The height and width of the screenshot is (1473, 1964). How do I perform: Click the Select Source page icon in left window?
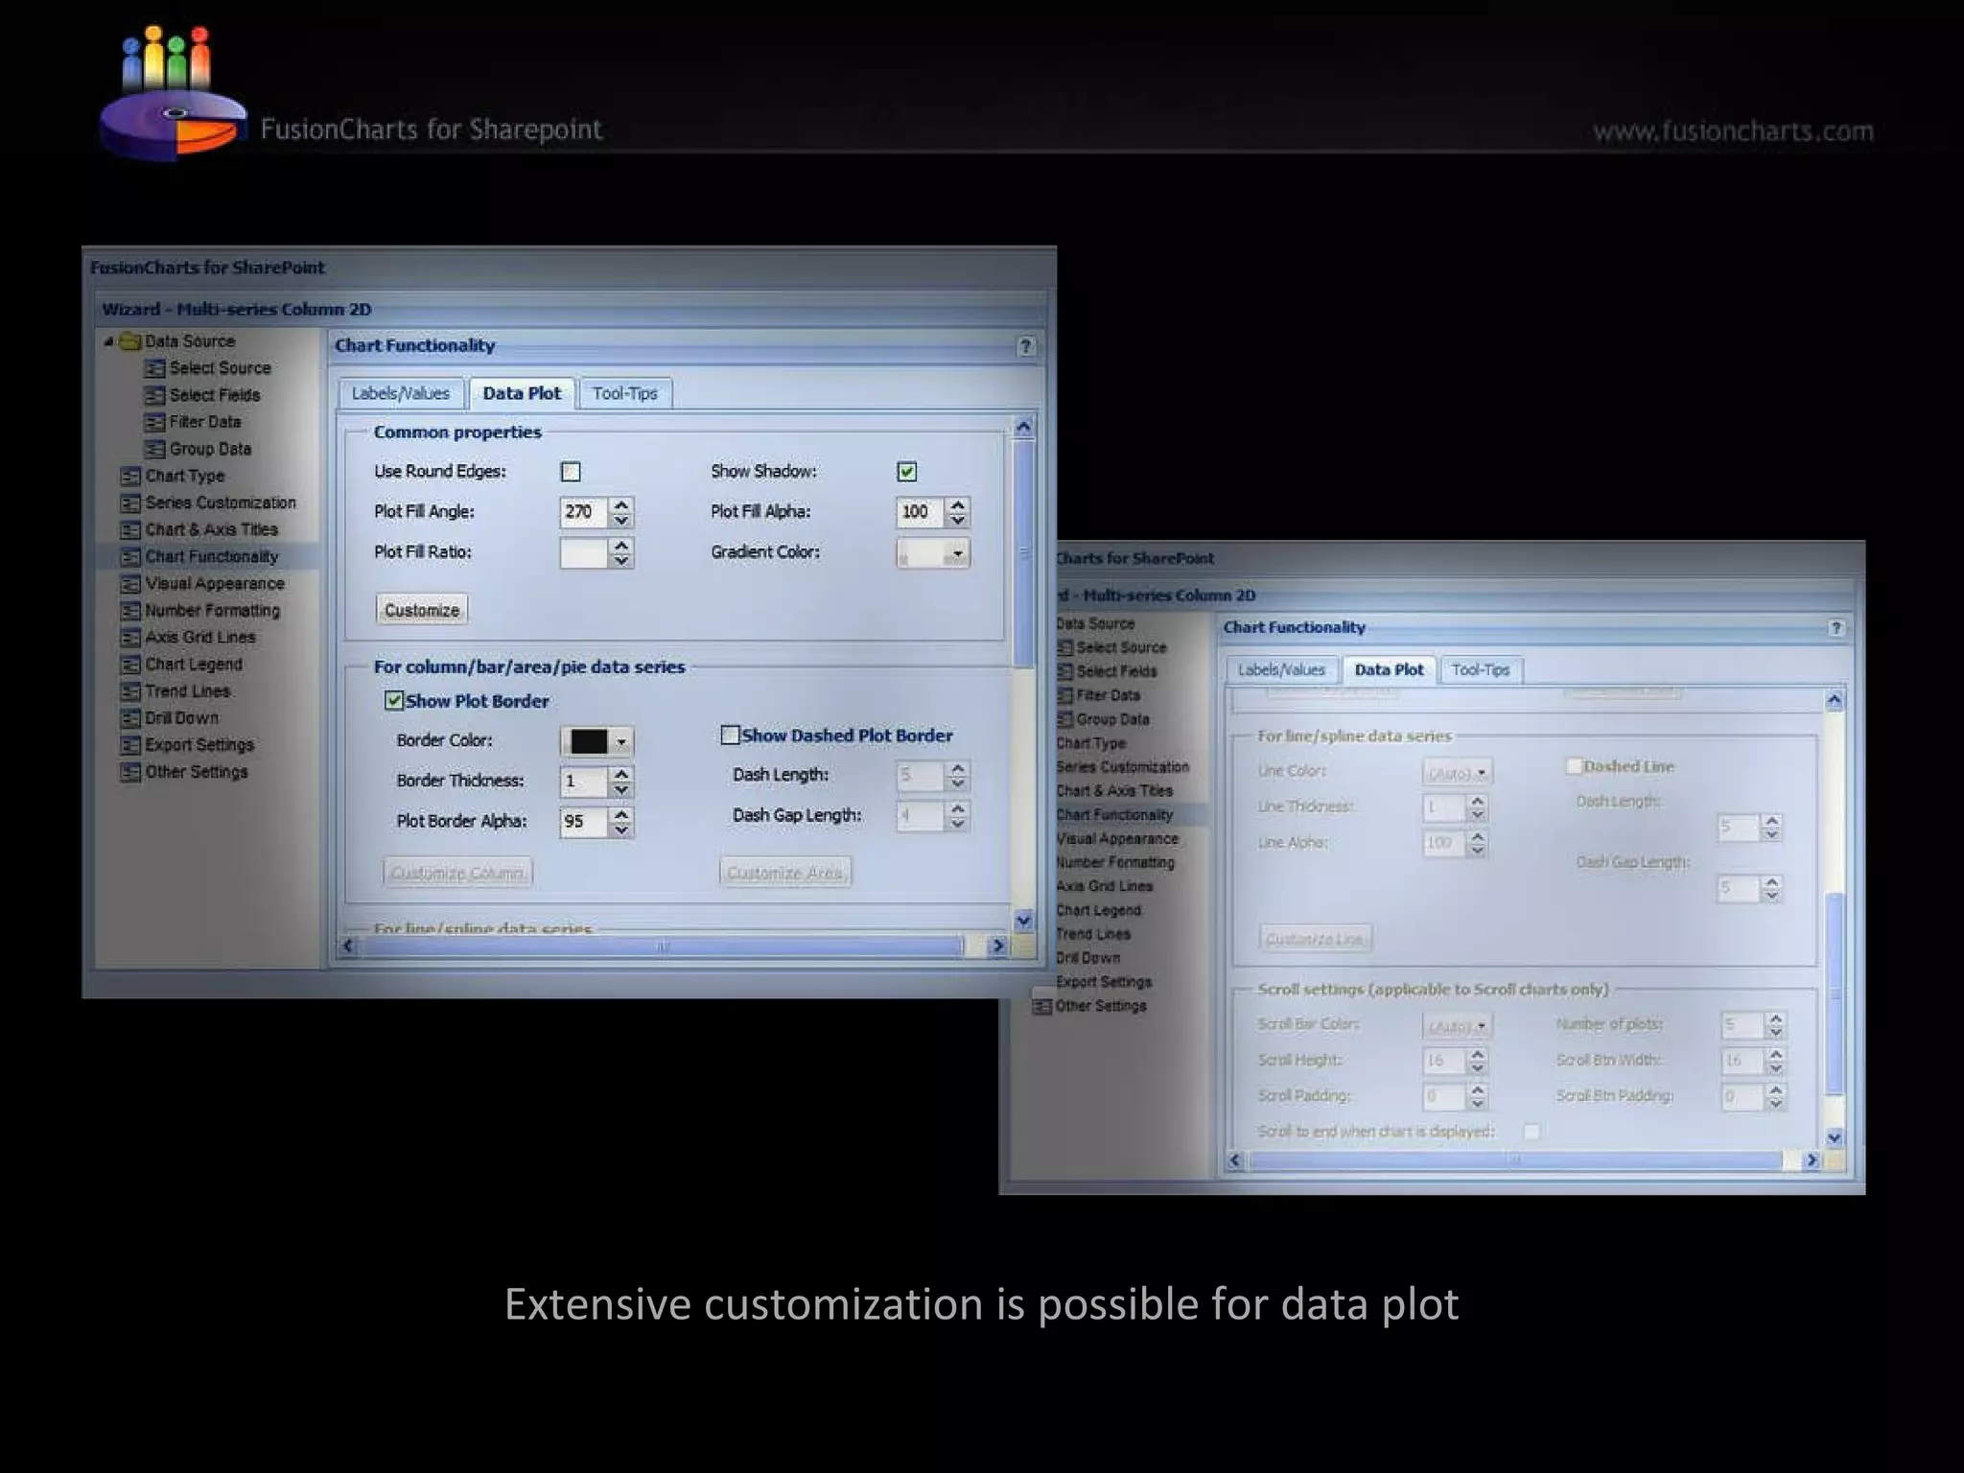tap(154, 368)
